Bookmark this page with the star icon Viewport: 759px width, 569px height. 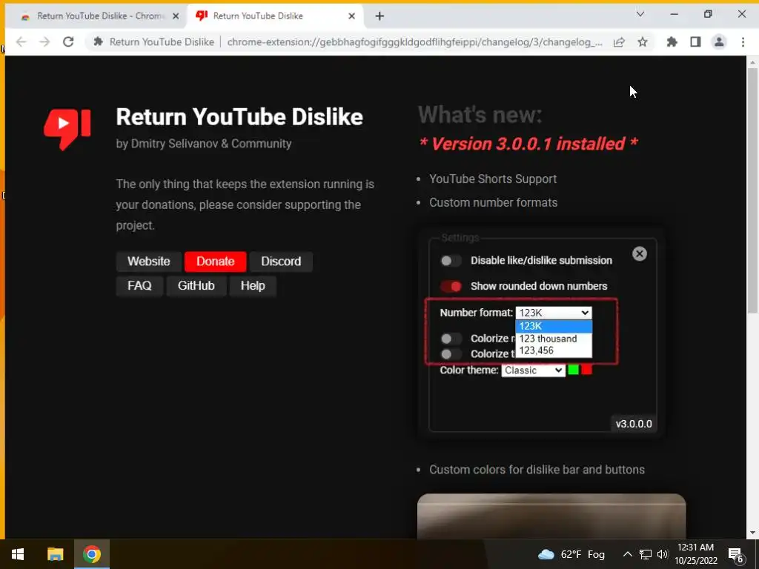(643, 42)
